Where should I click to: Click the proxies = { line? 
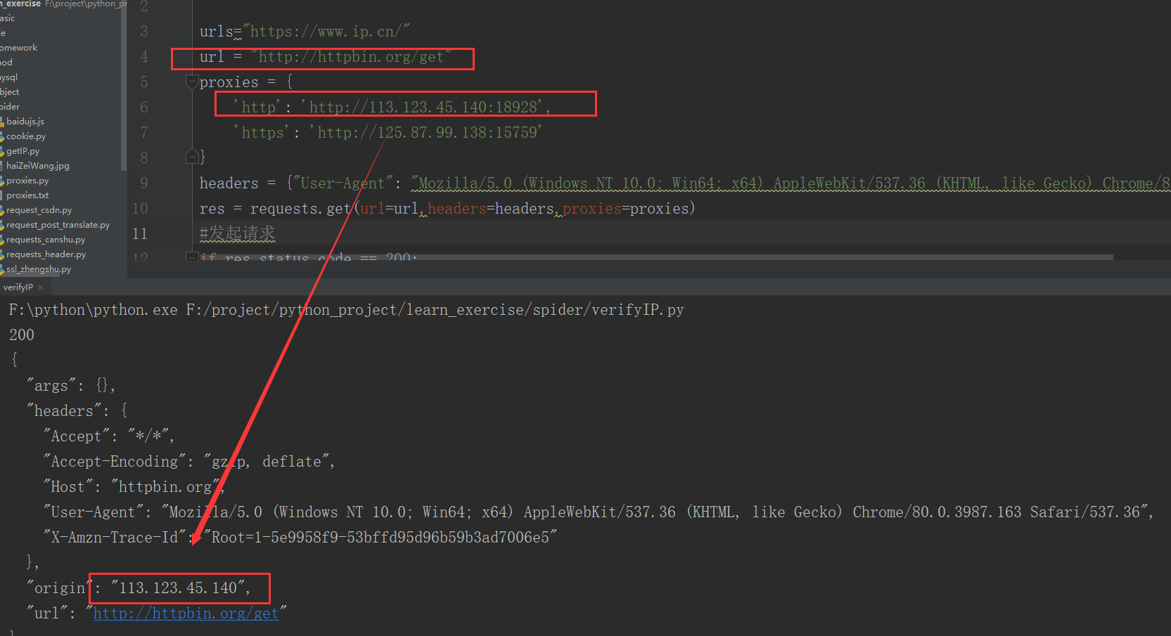pos(246,82)
